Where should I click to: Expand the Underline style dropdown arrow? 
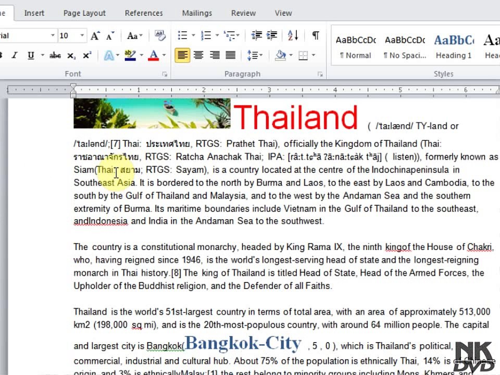pos(42,56)
